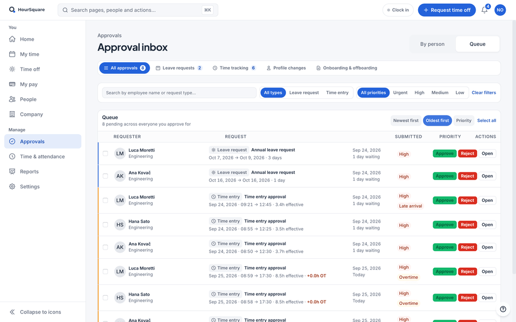Viewport: 516px width, 322px height.
Task: Open the notifications bell
Action: pos(484,10)
